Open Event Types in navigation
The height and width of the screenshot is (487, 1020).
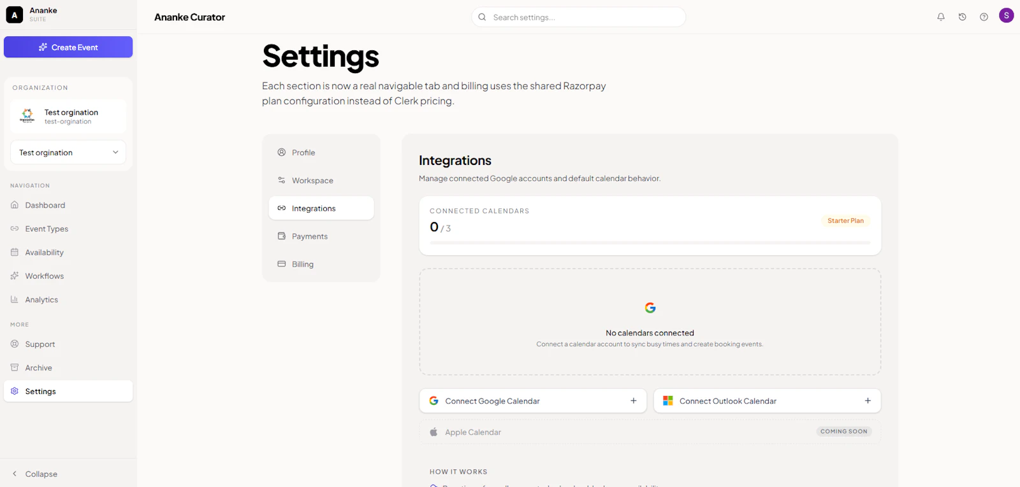pyautogui.click(x=68, y=229)
